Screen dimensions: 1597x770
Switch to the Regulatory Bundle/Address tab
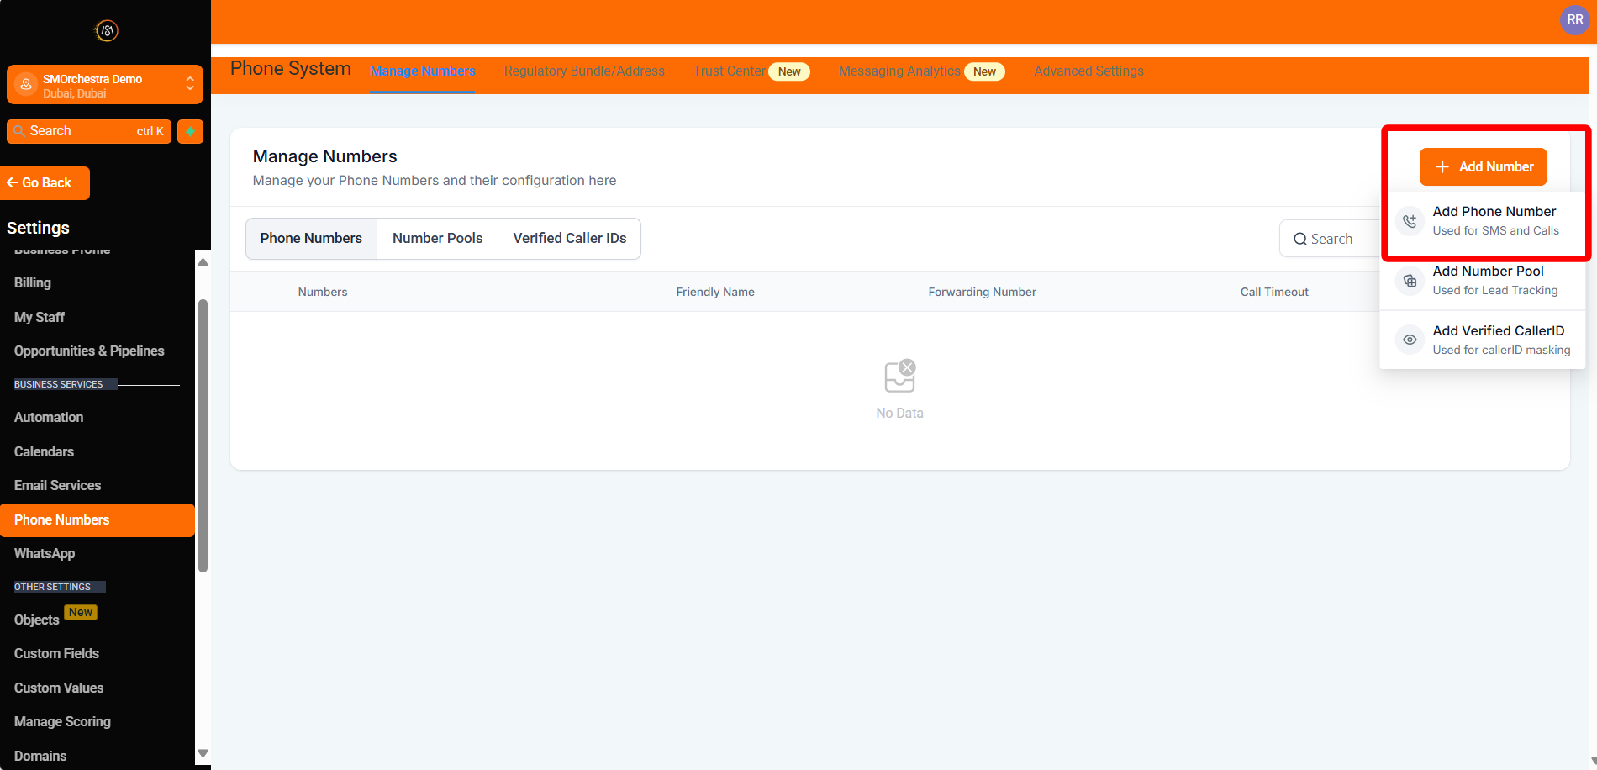tap(584, 71)
